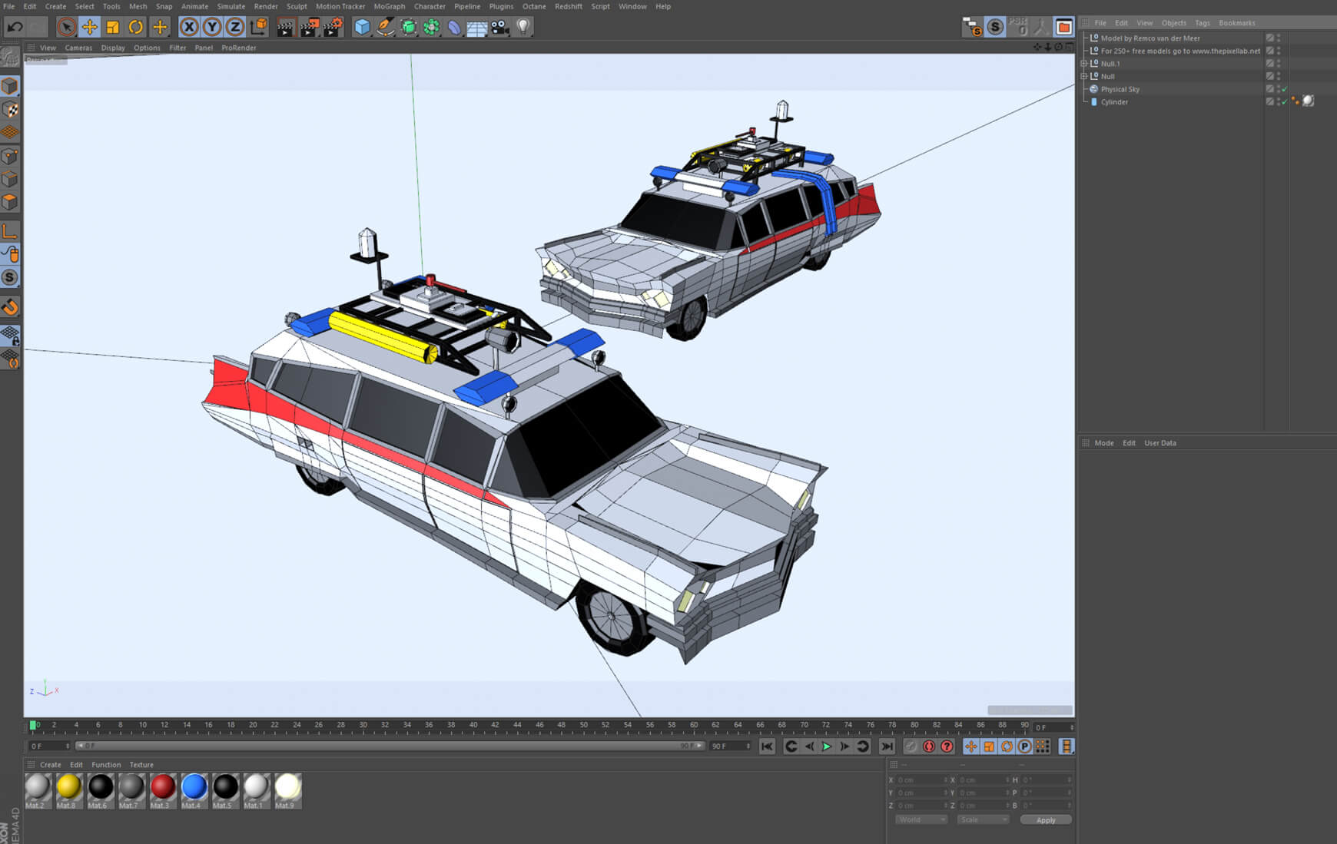Toggle Y axis lock
The image size is (1337, 844).
tap(212, 28)
